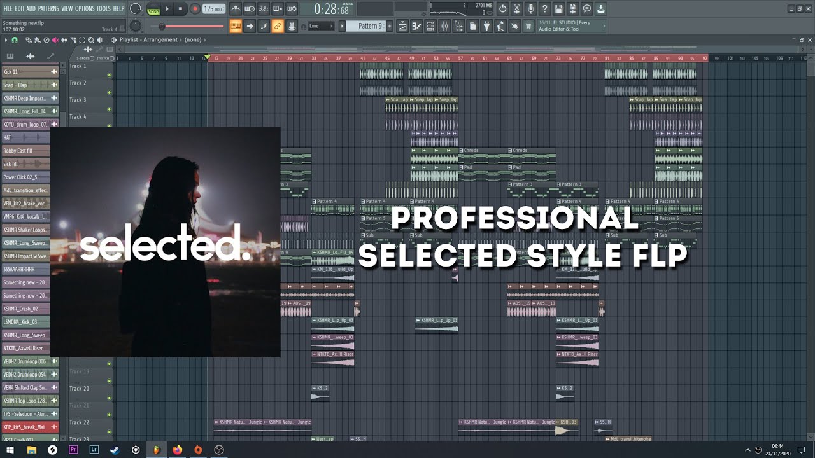Open the audio editor scissors icon

click(x=517, y=9)
